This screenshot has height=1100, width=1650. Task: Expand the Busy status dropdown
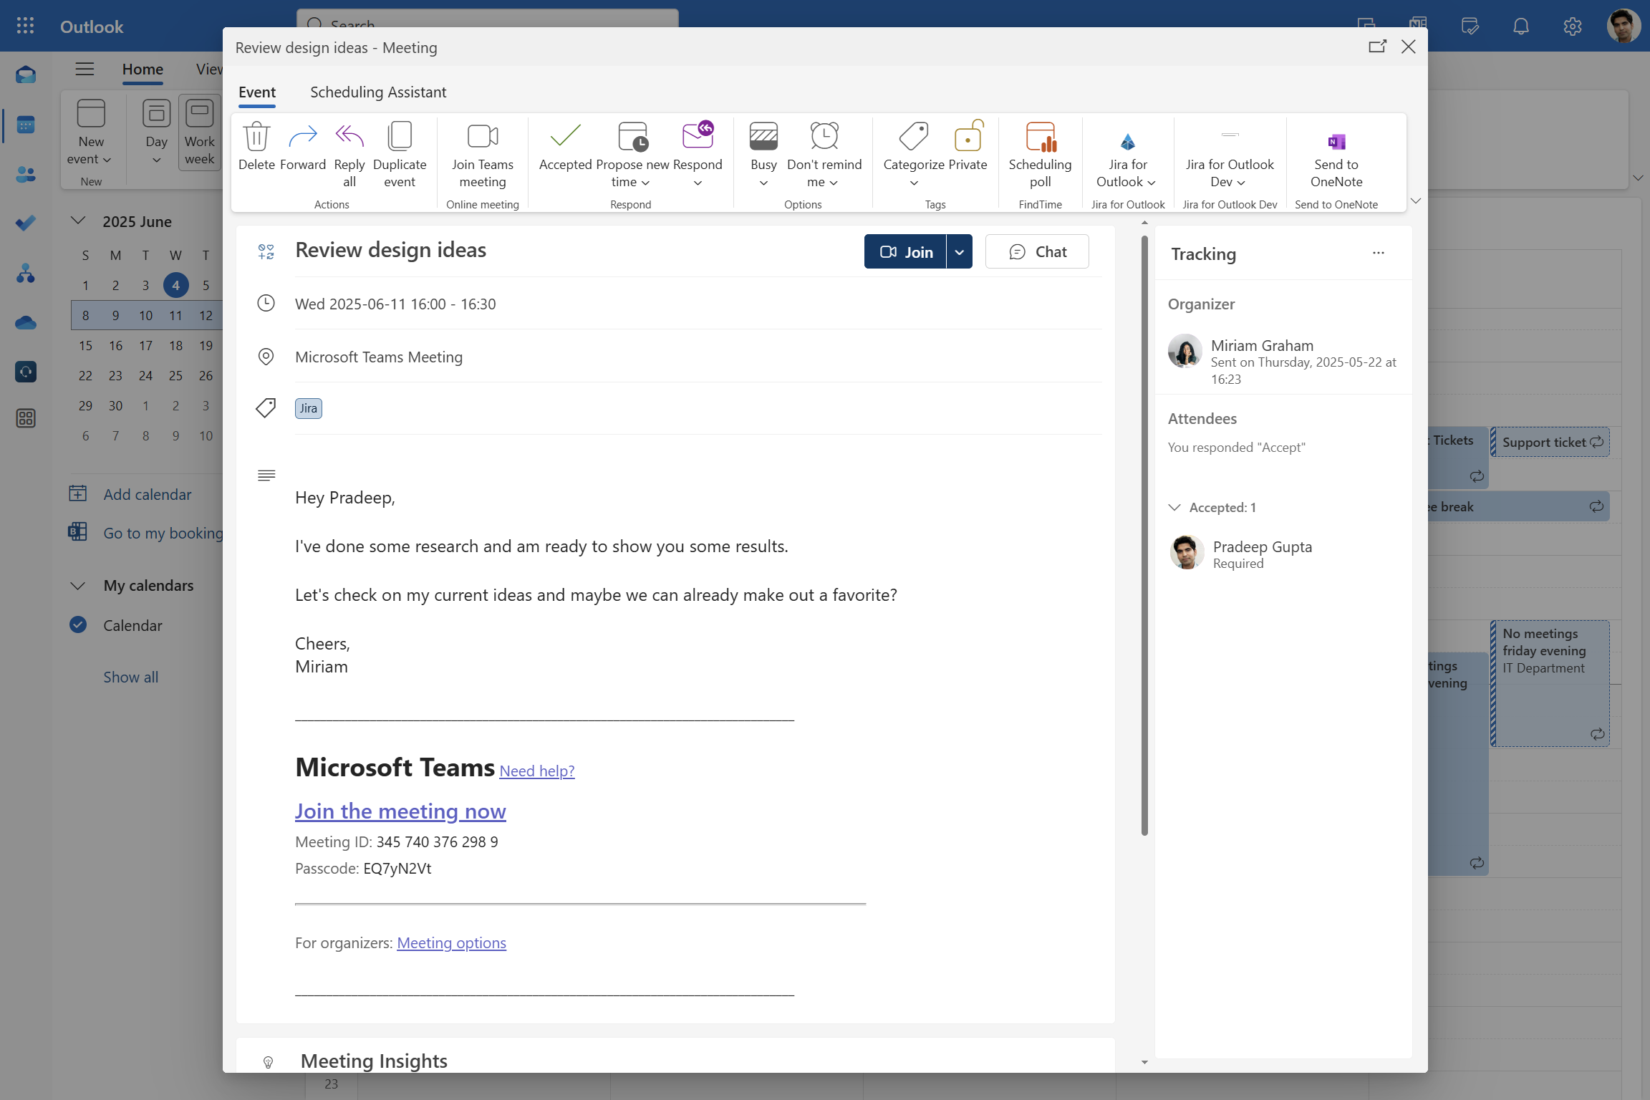pos(763,183)
